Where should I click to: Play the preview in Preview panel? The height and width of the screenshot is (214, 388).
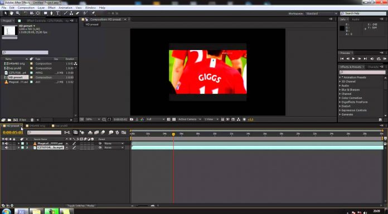pos(353,59)
